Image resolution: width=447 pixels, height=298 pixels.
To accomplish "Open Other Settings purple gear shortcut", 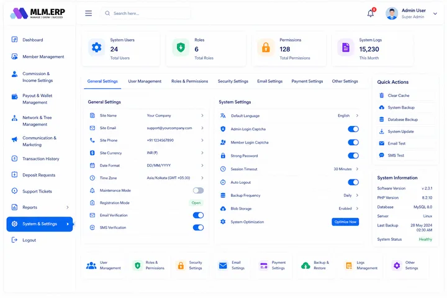I will (x=397, y=266).
